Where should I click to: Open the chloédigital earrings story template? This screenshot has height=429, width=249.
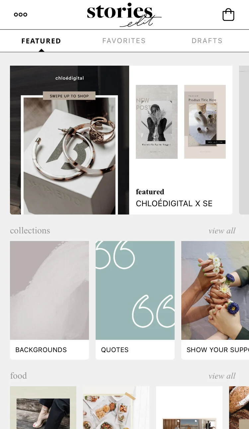click(x=69, y=140)
